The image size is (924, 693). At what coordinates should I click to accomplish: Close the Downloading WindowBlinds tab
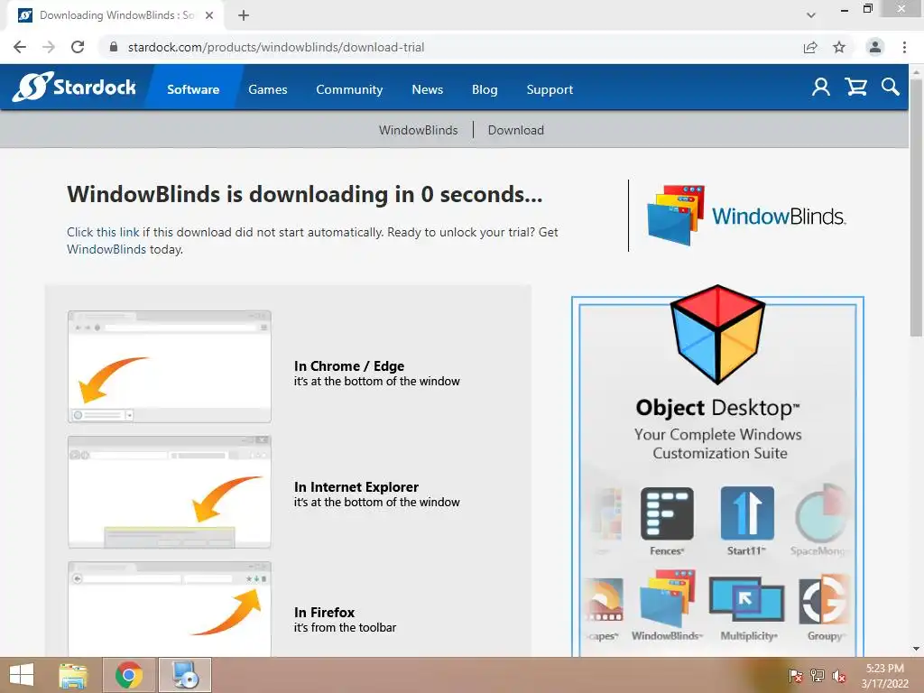tap(209, 15)
